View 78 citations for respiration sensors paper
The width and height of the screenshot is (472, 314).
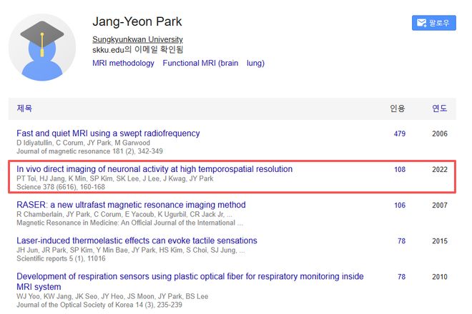point(401,276)
